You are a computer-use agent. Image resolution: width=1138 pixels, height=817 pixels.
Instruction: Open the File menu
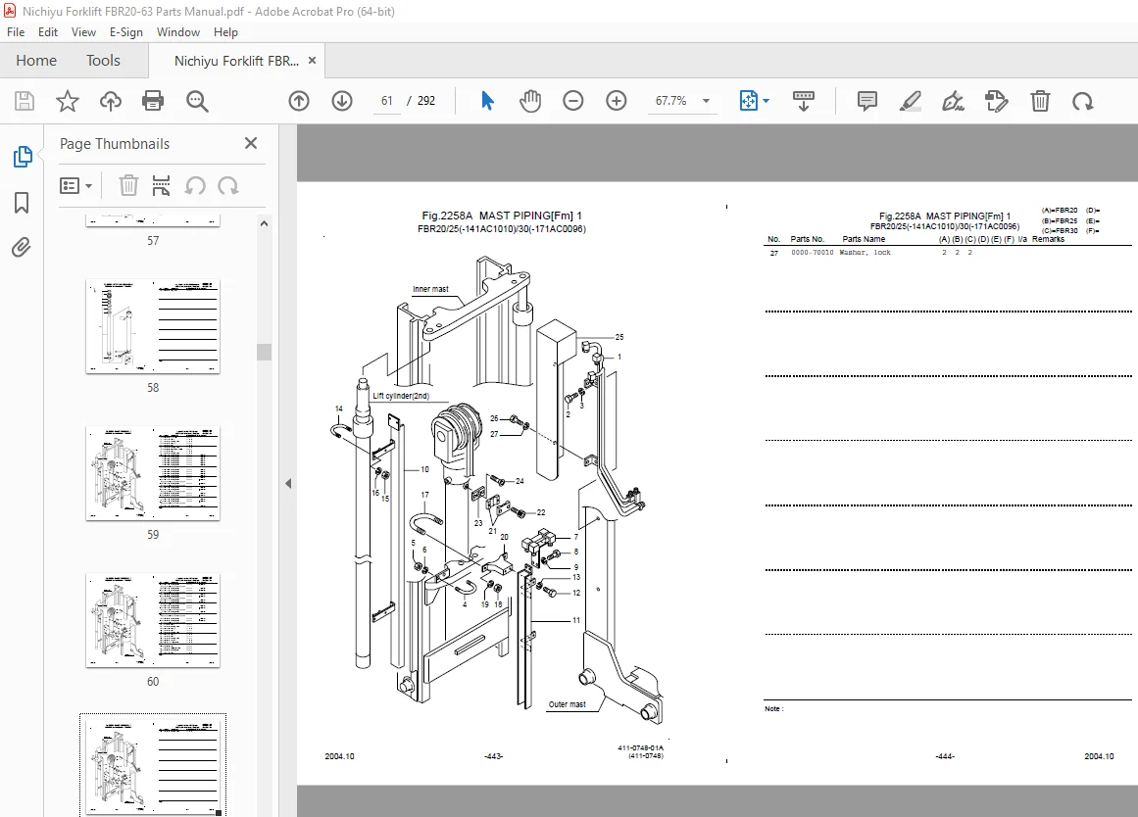click(x=16, y=32)
